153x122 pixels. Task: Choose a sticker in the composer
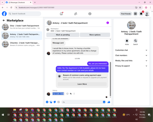pyautogui.click(x=55, y=102)
